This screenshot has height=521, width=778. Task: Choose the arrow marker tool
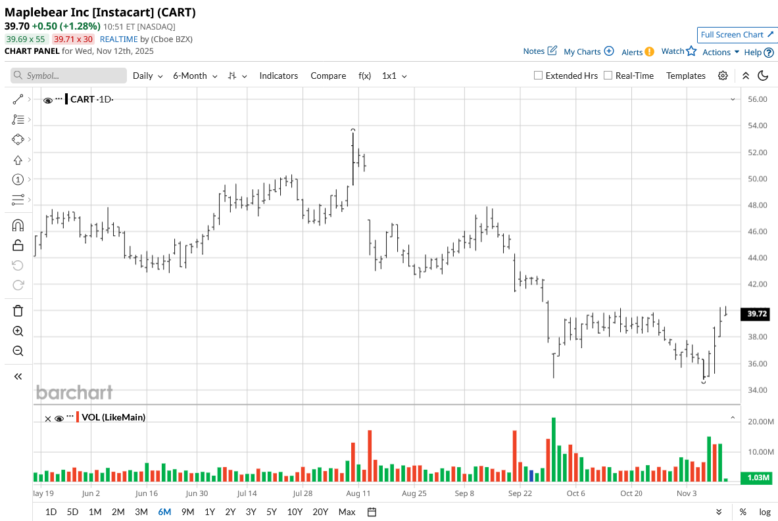coord(18,160)
